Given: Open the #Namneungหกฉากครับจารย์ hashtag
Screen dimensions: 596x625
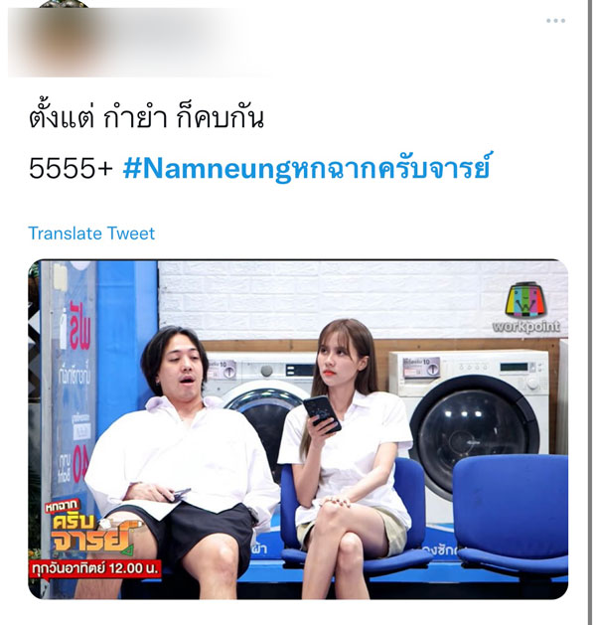Looking at the screenshot, I should (x=307, y=168).
